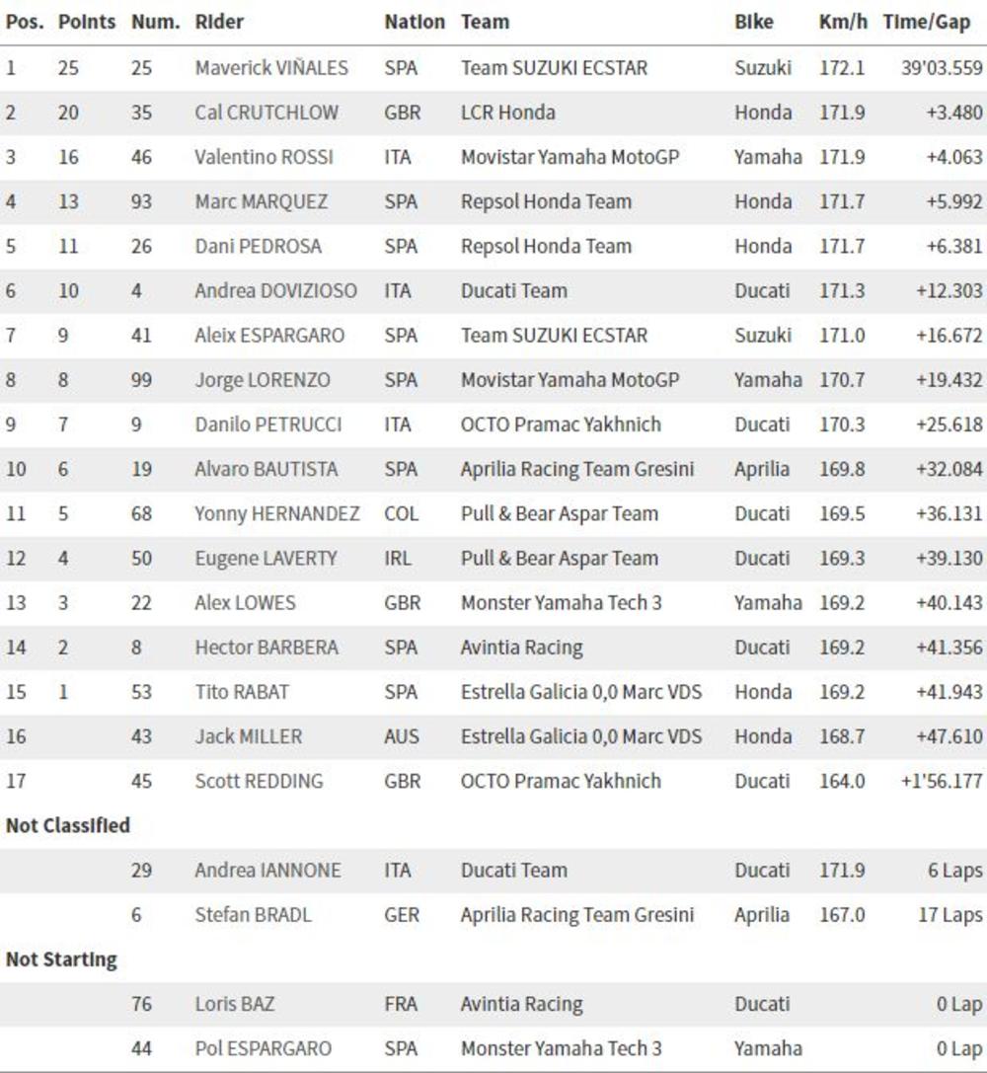Viewport: 987px width, 1073px height.
Task: Click the Points column header
Action: (87, 22)
